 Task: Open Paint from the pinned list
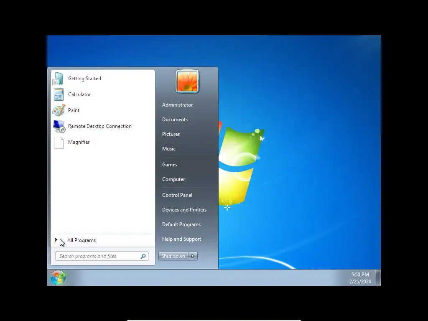click(103, 110)
